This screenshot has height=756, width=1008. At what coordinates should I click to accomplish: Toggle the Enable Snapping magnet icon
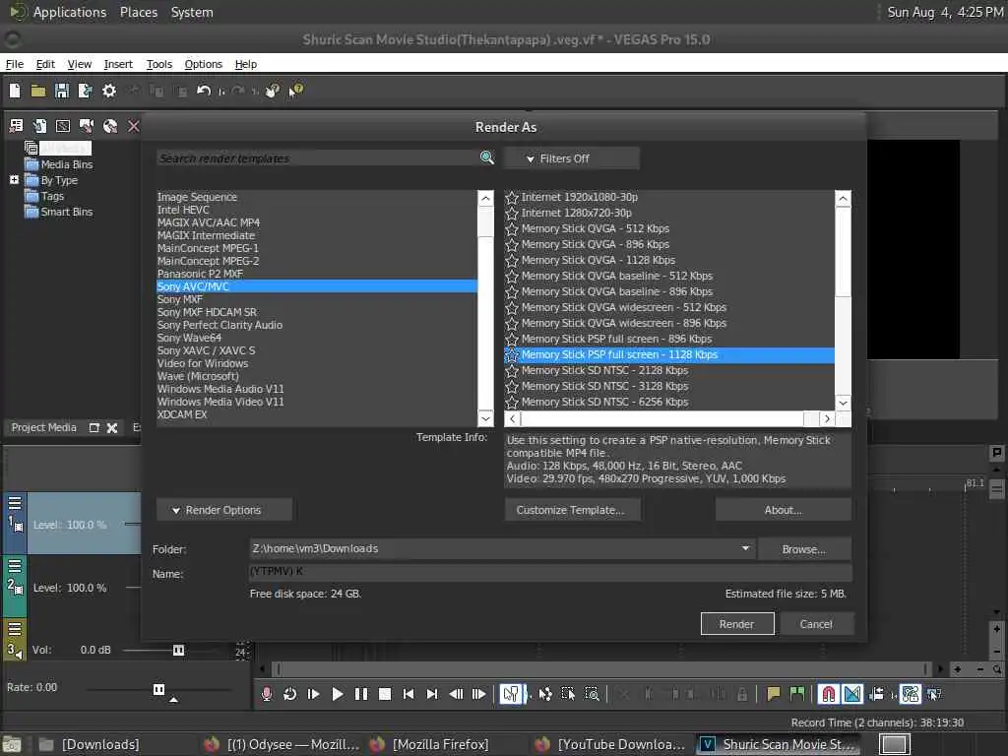[829, 694]
